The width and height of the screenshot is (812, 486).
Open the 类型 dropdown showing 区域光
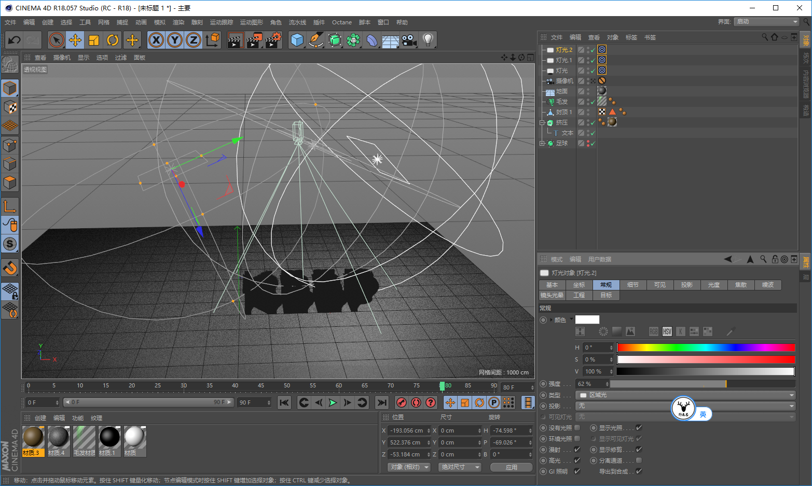click(686, 395)
